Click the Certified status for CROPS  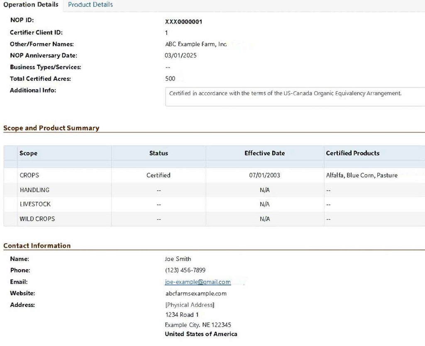coord(159,175)
